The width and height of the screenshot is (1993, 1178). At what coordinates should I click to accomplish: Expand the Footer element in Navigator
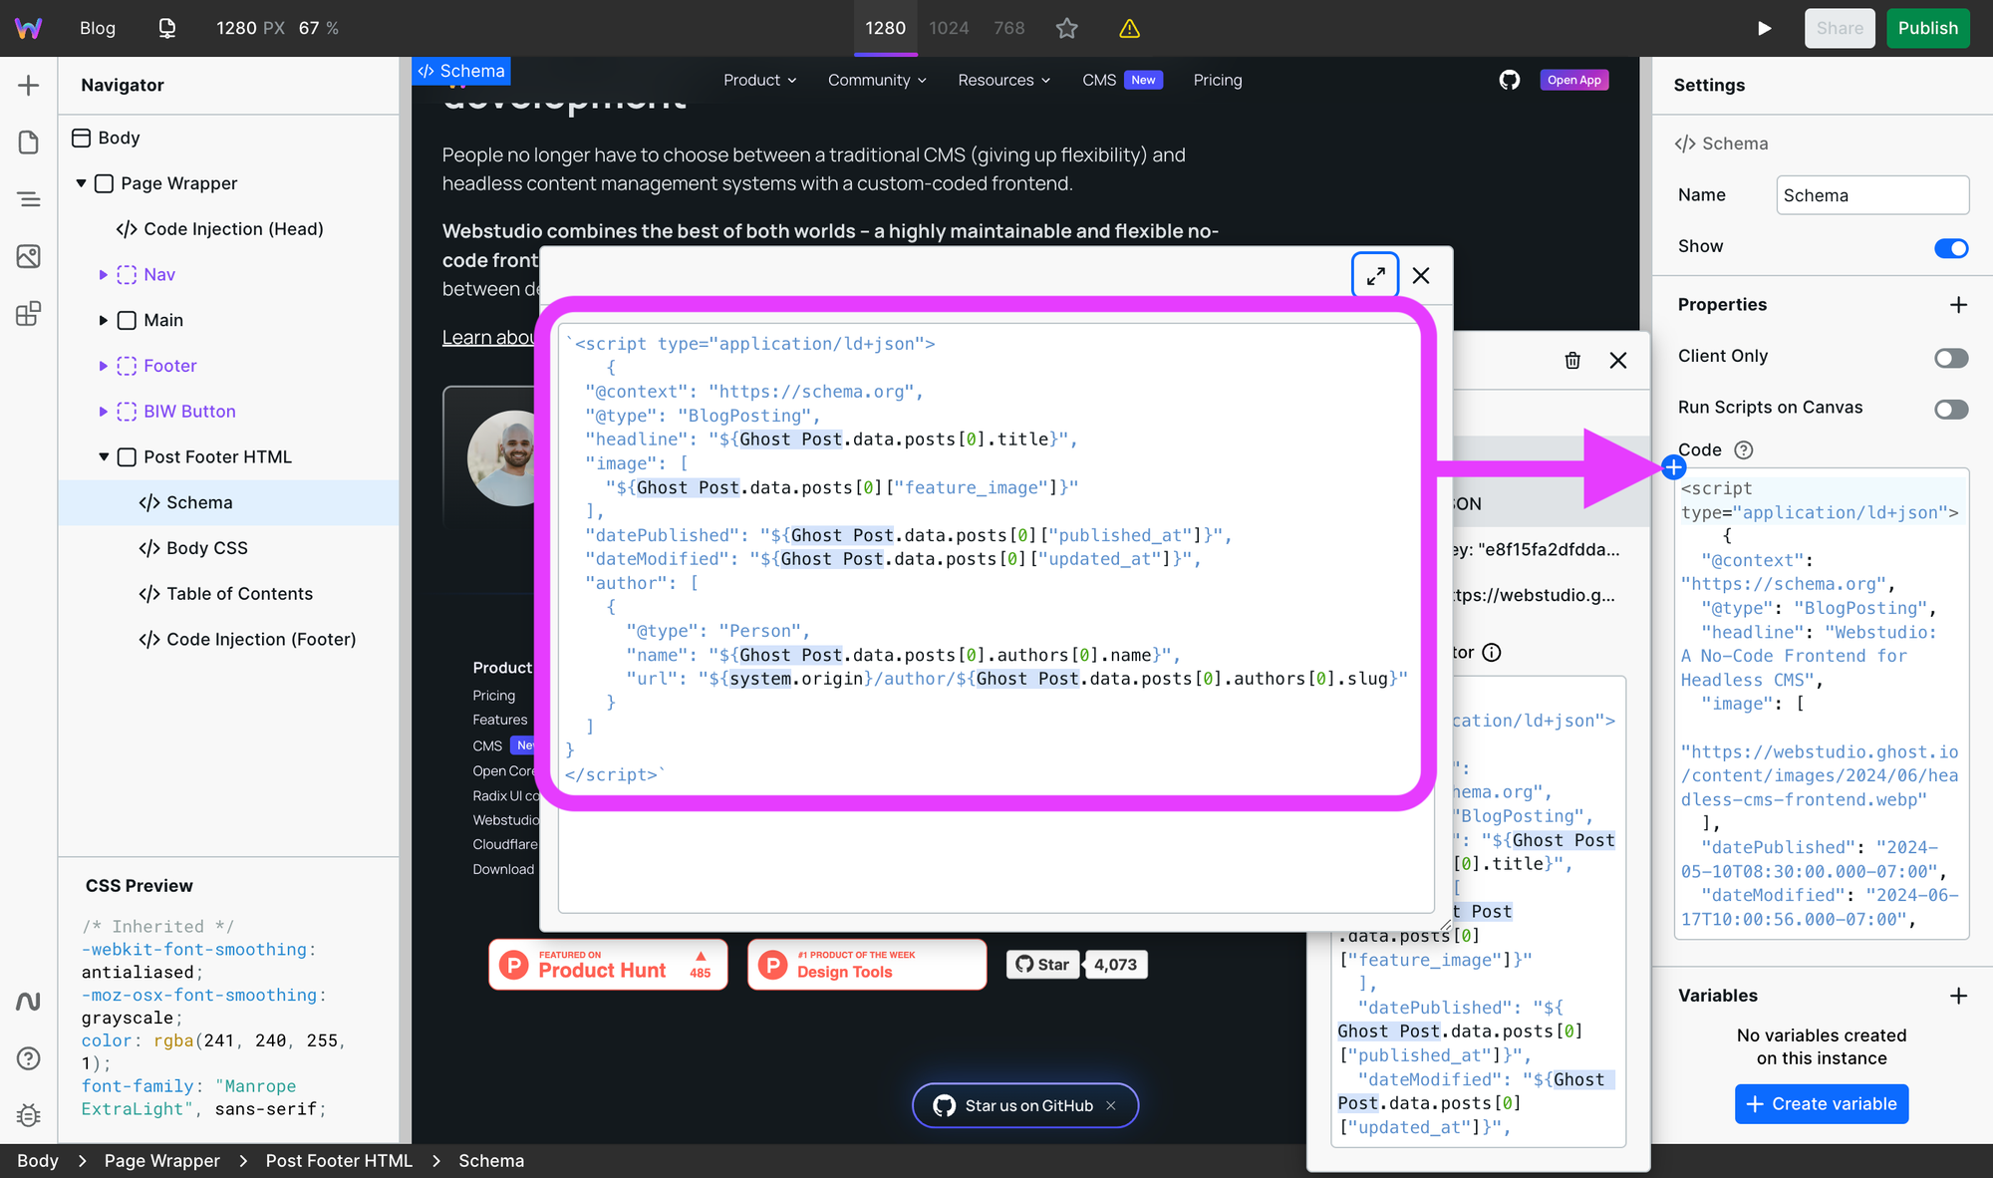coord(104,366)
